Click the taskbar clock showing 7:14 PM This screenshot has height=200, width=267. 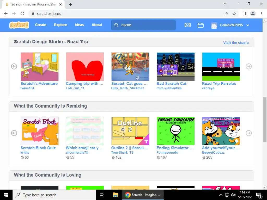245,195
